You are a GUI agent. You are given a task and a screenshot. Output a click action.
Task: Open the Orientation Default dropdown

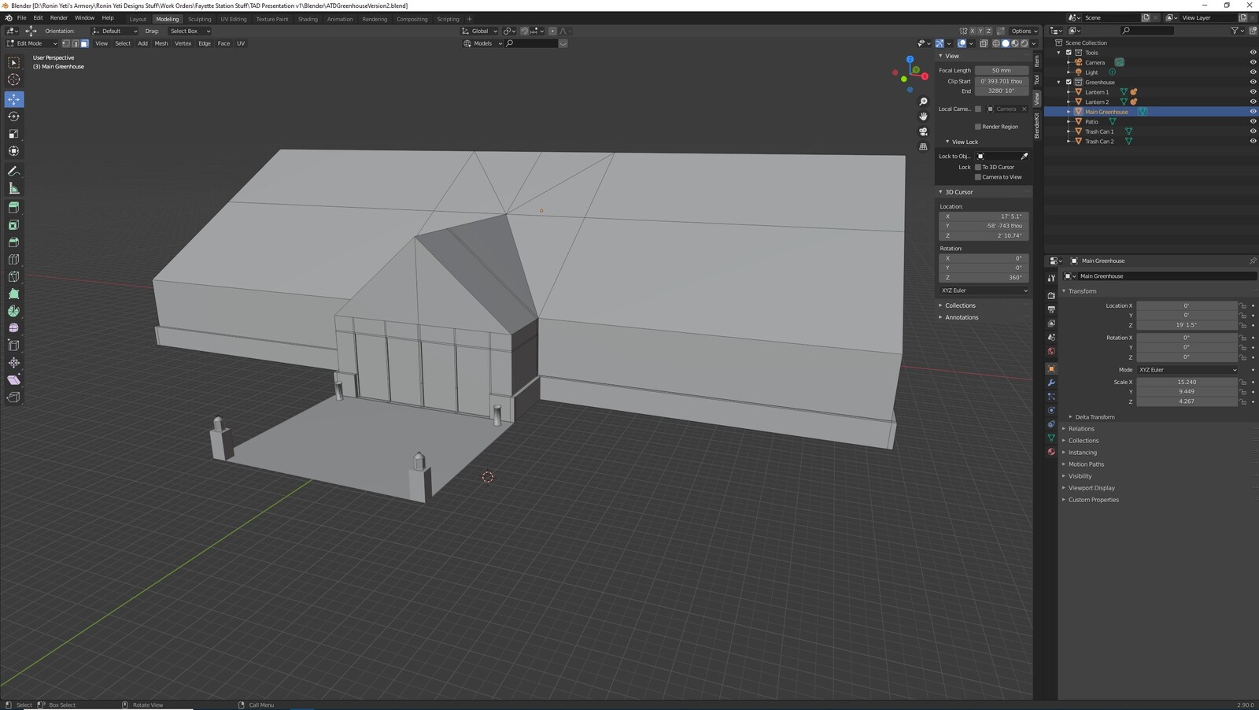point(115,31)
